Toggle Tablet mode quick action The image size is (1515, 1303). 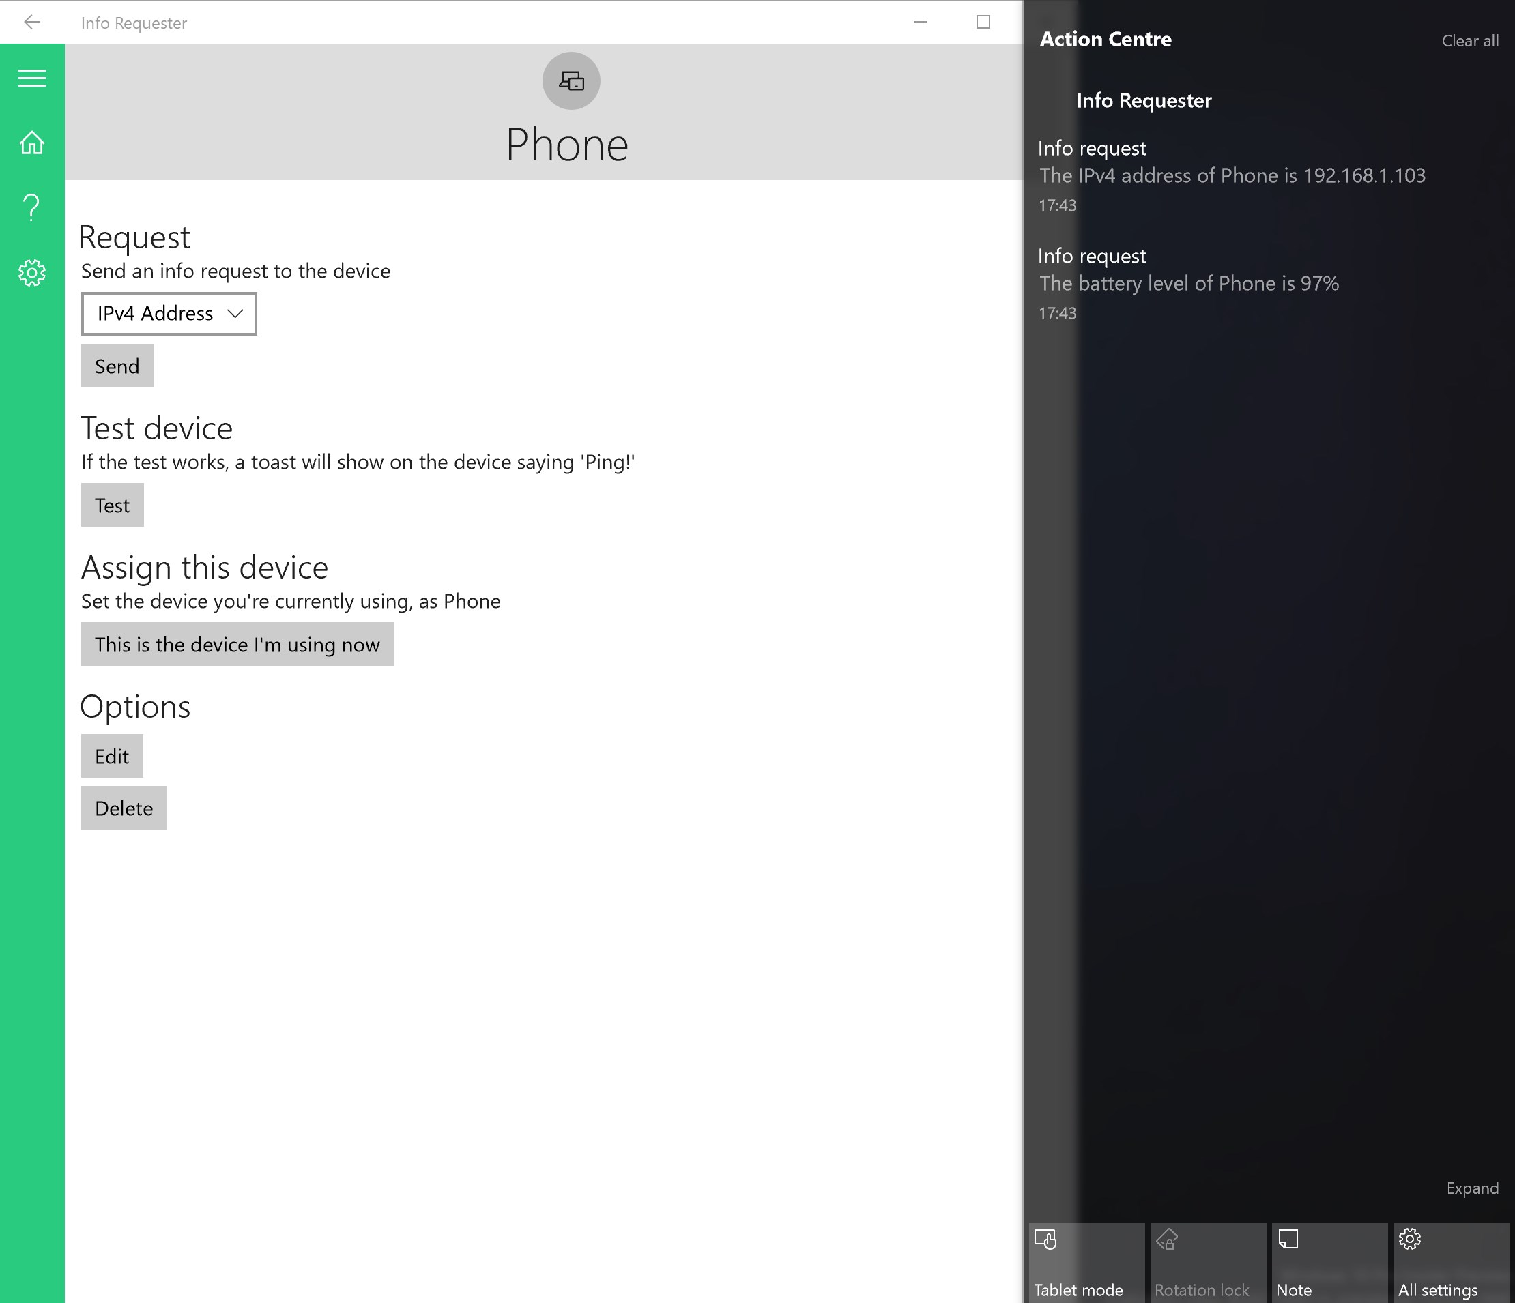click(x=1086, y=1263)
